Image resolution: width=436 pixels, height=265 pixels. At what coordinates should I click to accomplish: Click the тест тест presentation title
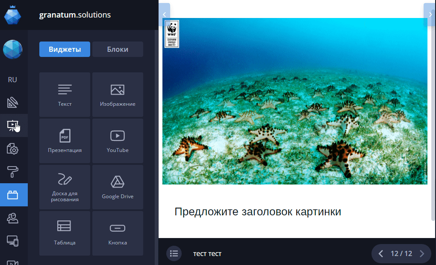click(x=207, y=253)
